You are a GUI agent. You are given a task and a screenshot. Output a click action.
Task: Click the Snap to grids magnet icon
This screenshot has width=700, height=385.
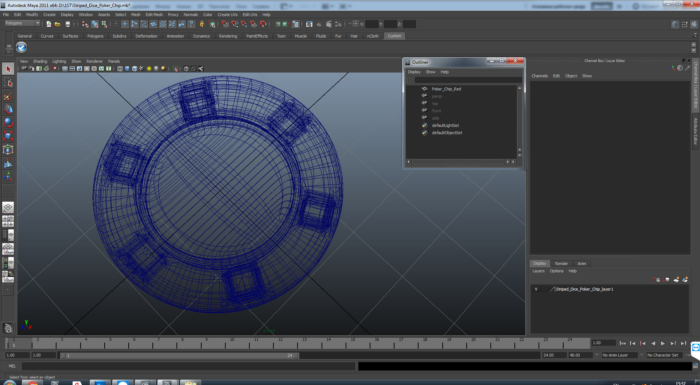coord(225,24)
